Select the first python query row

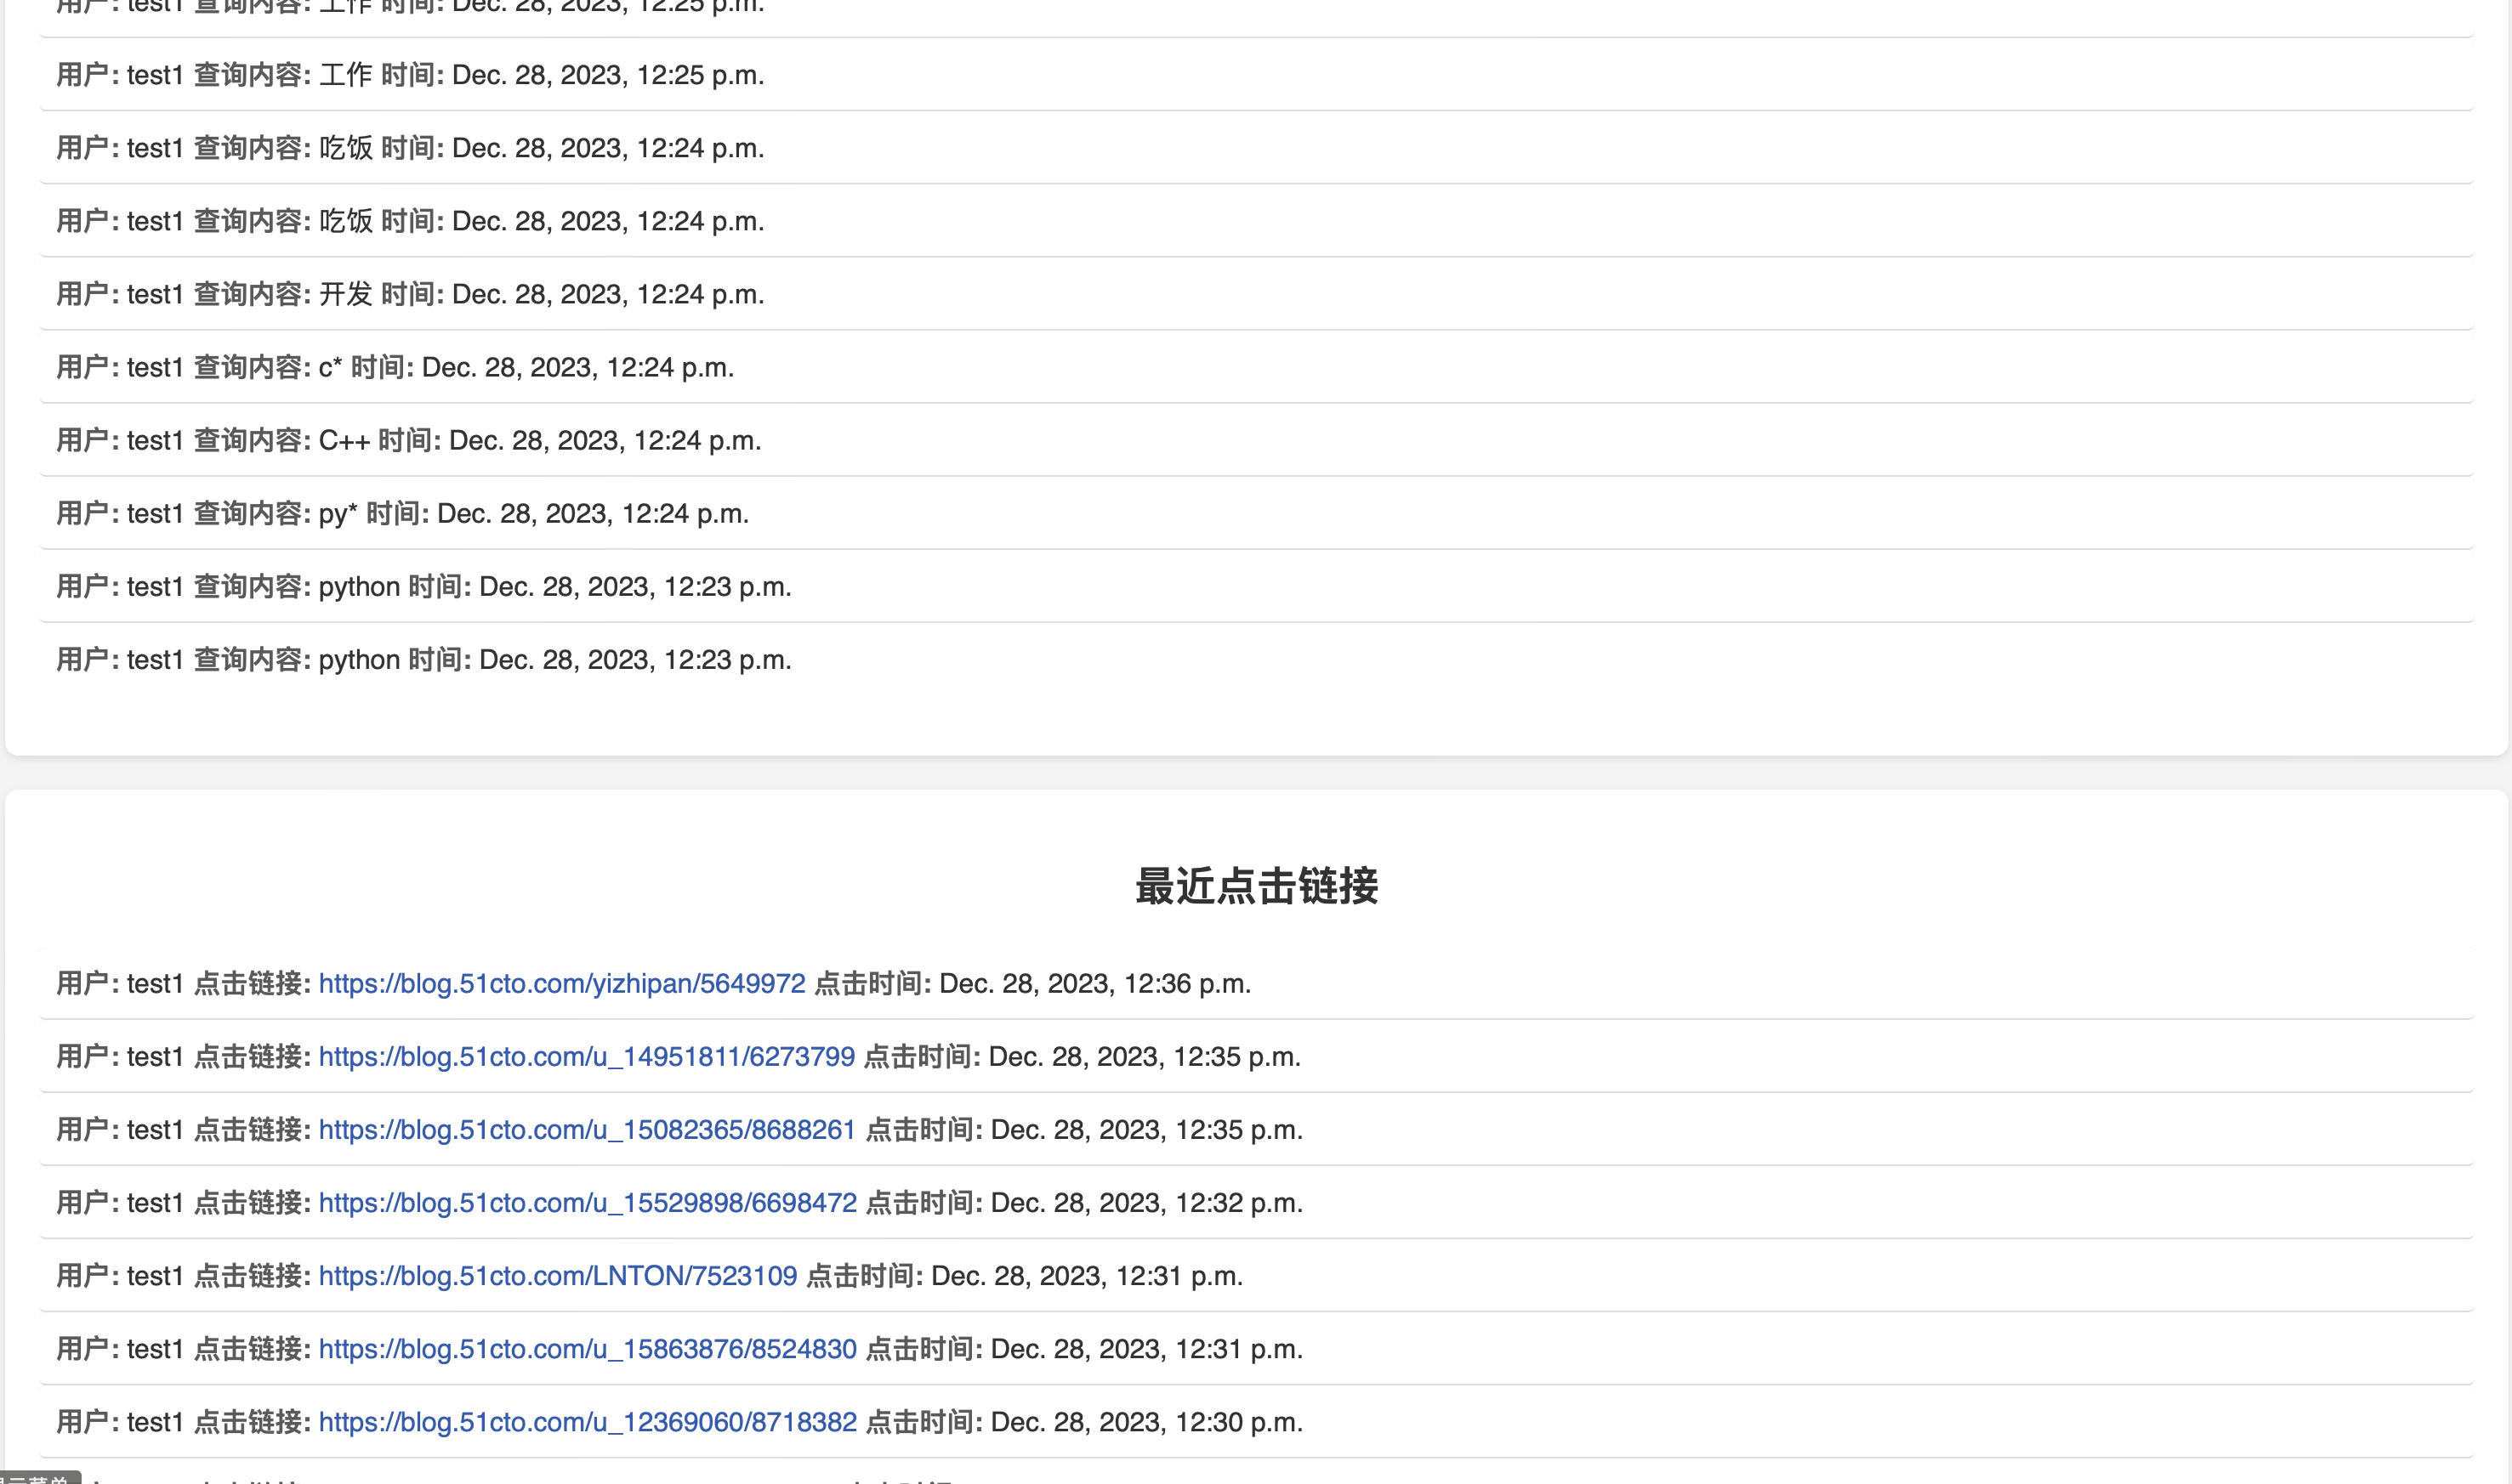[423, 587]
